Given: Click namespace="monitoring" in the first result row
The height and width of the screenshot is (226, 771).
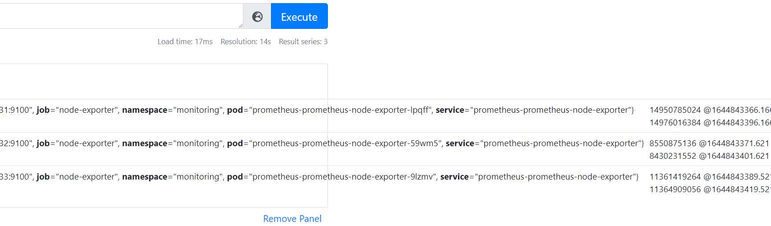Looking at the screenshot, I should pyautogui.click(x=173, y=110).
